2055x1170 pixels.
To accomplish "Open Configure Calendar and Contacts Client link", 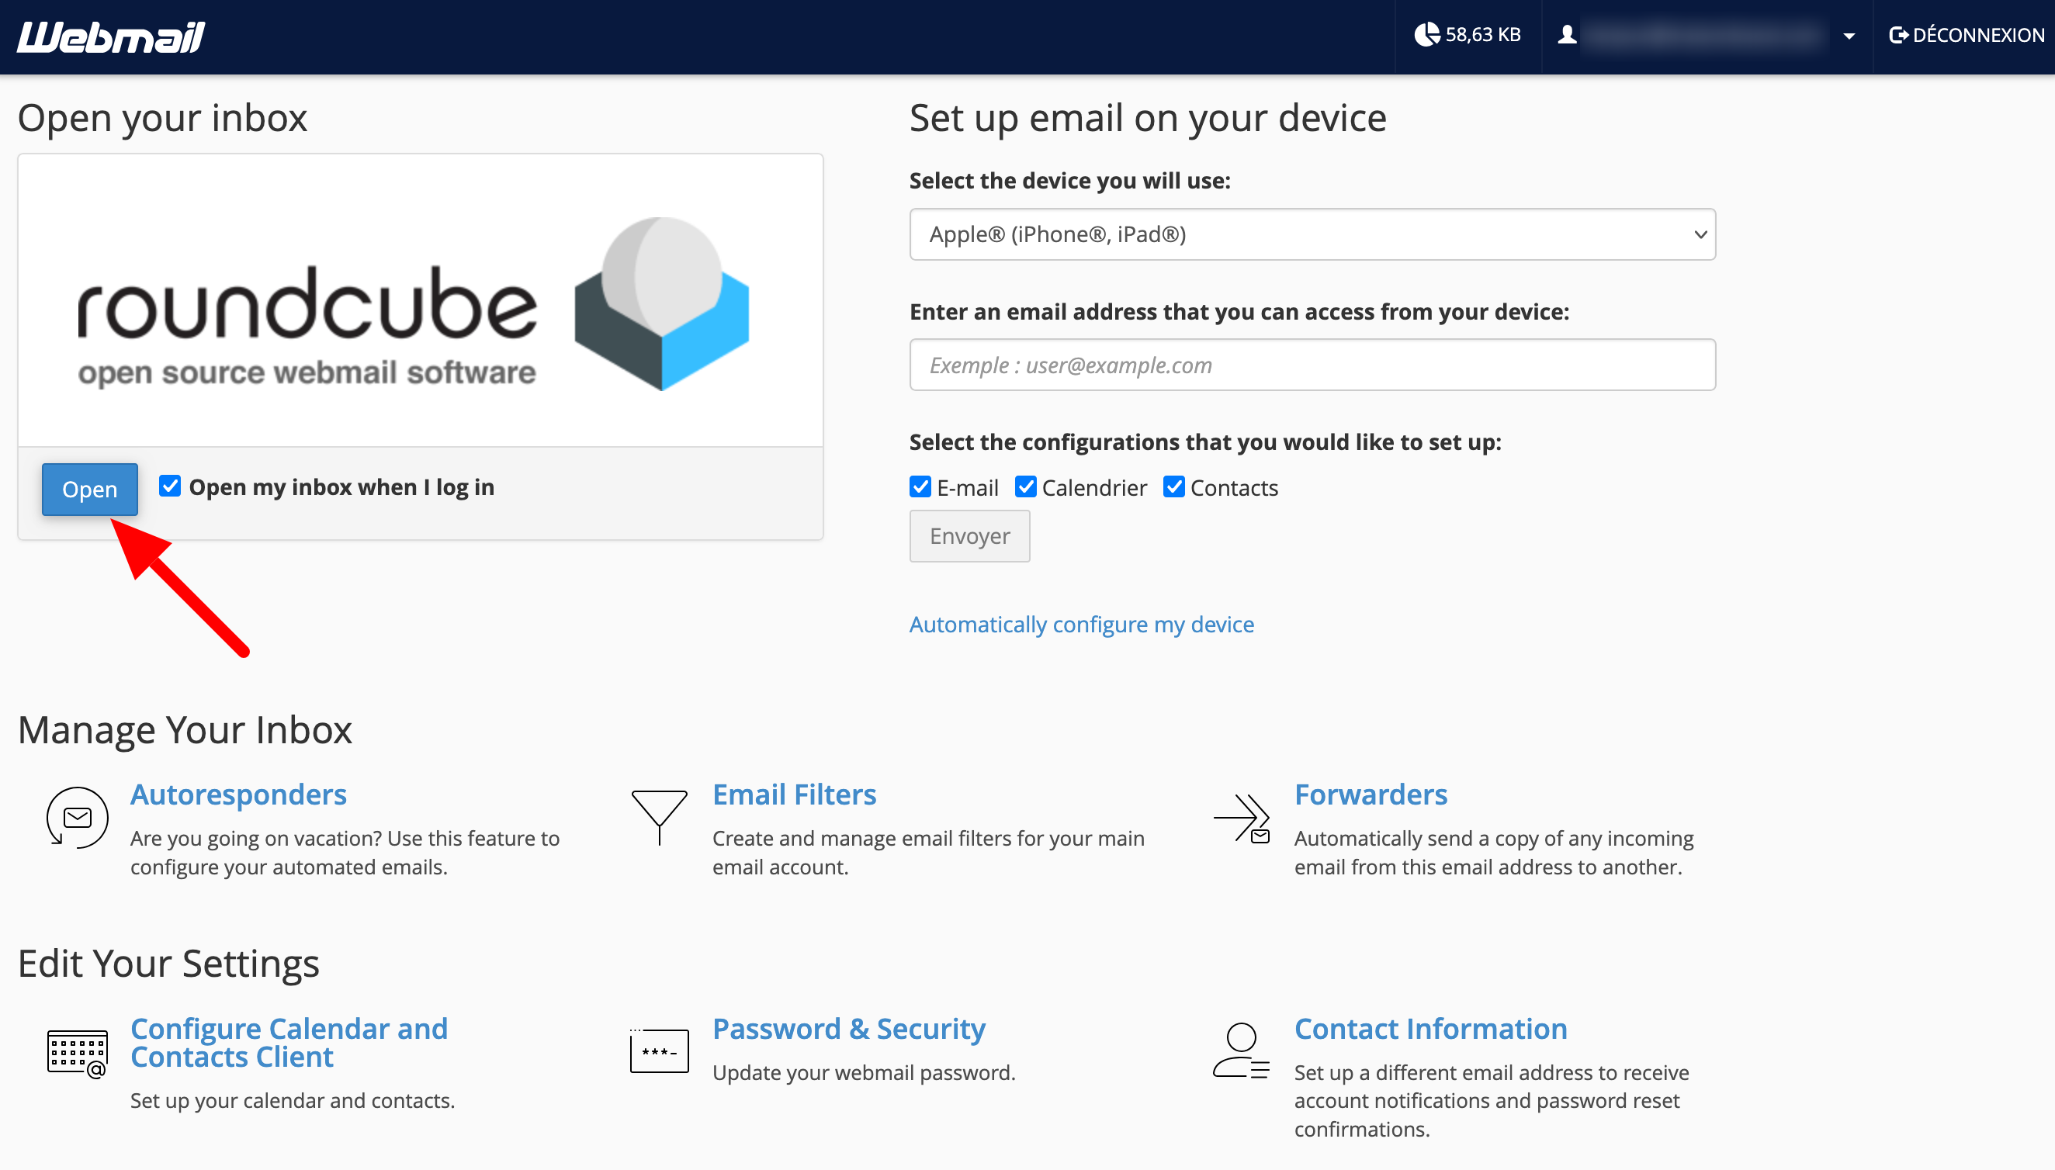I will (289, 1042).
